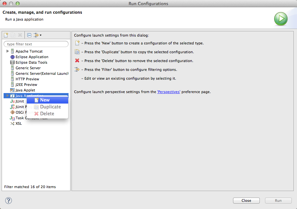Select the XSL configuration type
297x209 pixels.
[x=18, y=123]
